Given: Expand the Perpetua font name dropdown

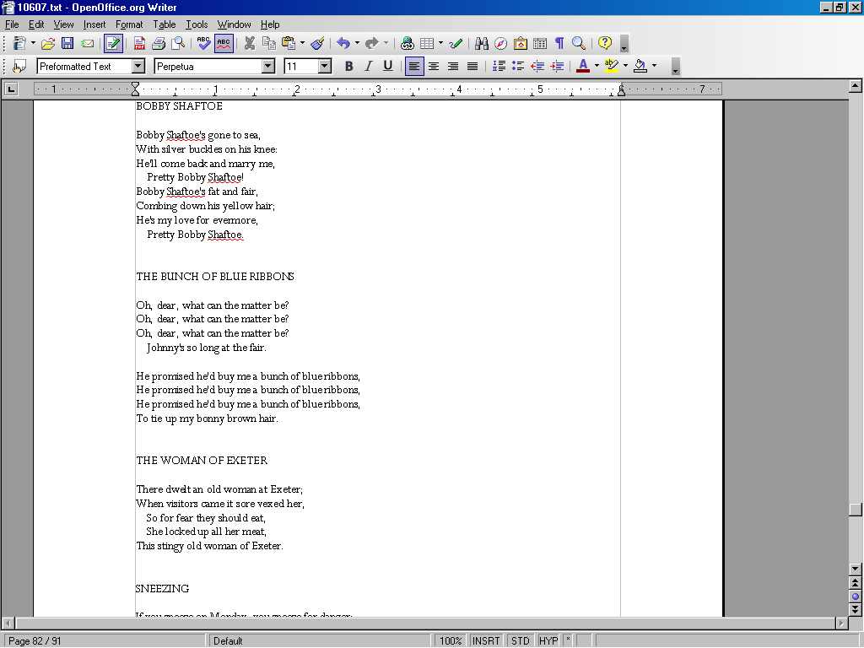Looking at the screenshot, I should pyautogui.click(x=268, y=67).
